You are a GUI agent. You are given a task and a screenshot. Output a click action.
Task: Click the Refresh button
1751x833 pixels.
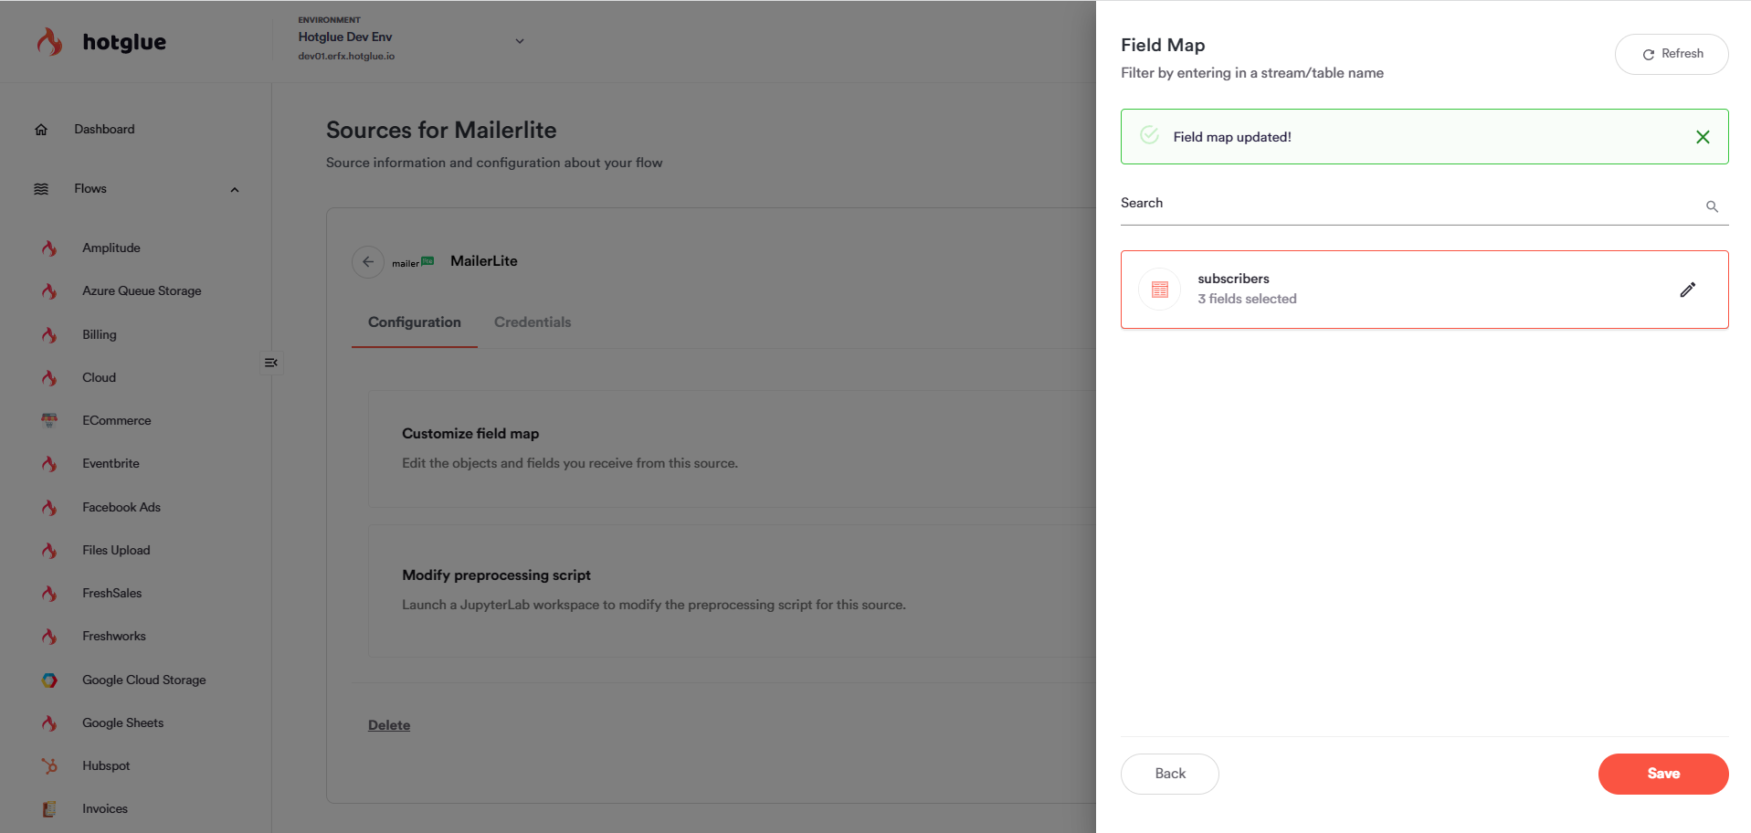[1671, 54]
